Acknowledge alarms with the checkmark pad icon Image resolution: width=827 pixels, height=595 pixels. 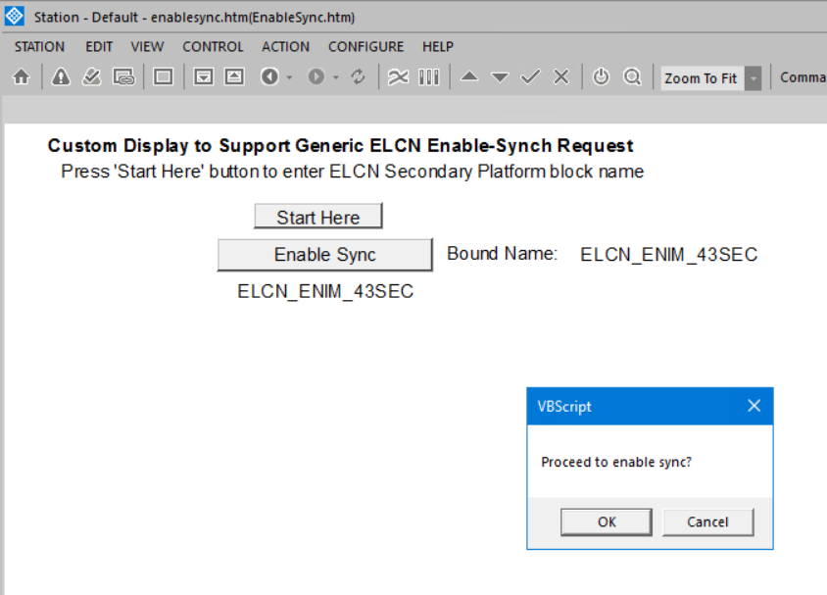(91, 76)
